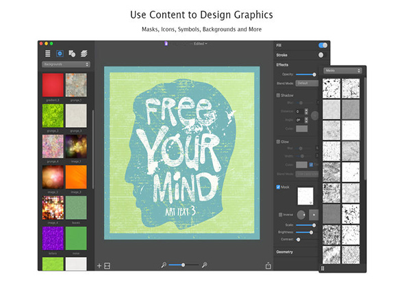
Task: Select the content library gear icon
Action: coord(60,53)
